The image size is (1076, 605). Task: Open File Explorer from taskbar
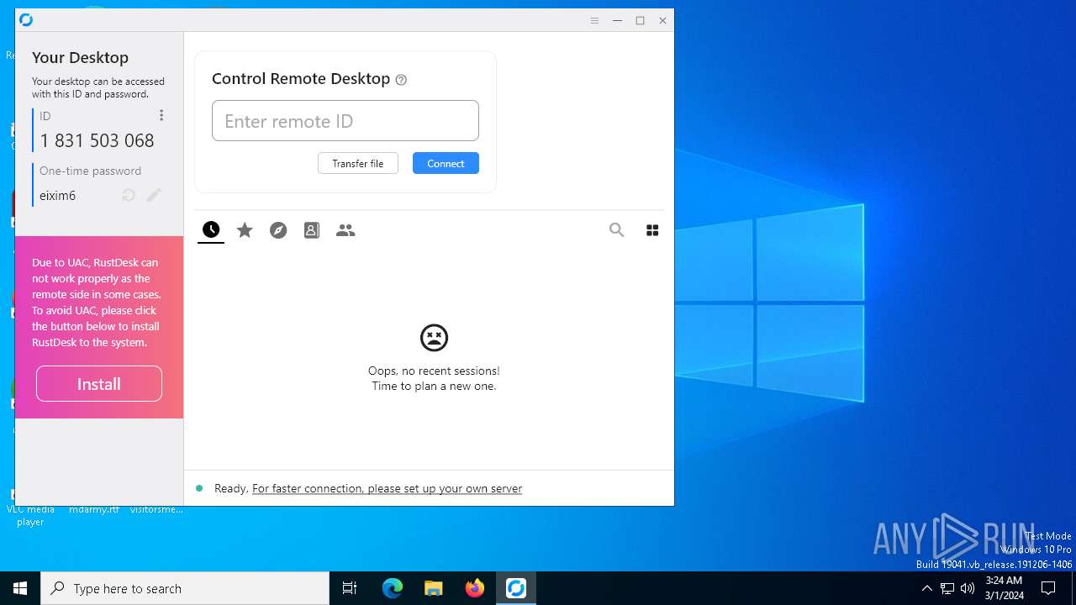(x=434, y=588)
